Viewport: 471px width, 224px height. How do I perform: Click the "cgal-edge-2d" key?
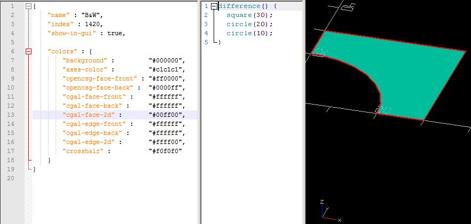[89, 142]
